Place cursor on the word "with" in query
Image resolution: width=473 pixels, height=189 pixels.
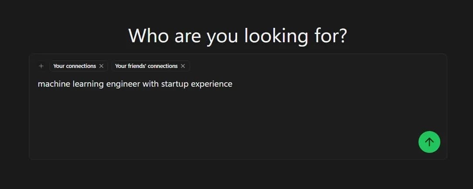tap(151, 84)
